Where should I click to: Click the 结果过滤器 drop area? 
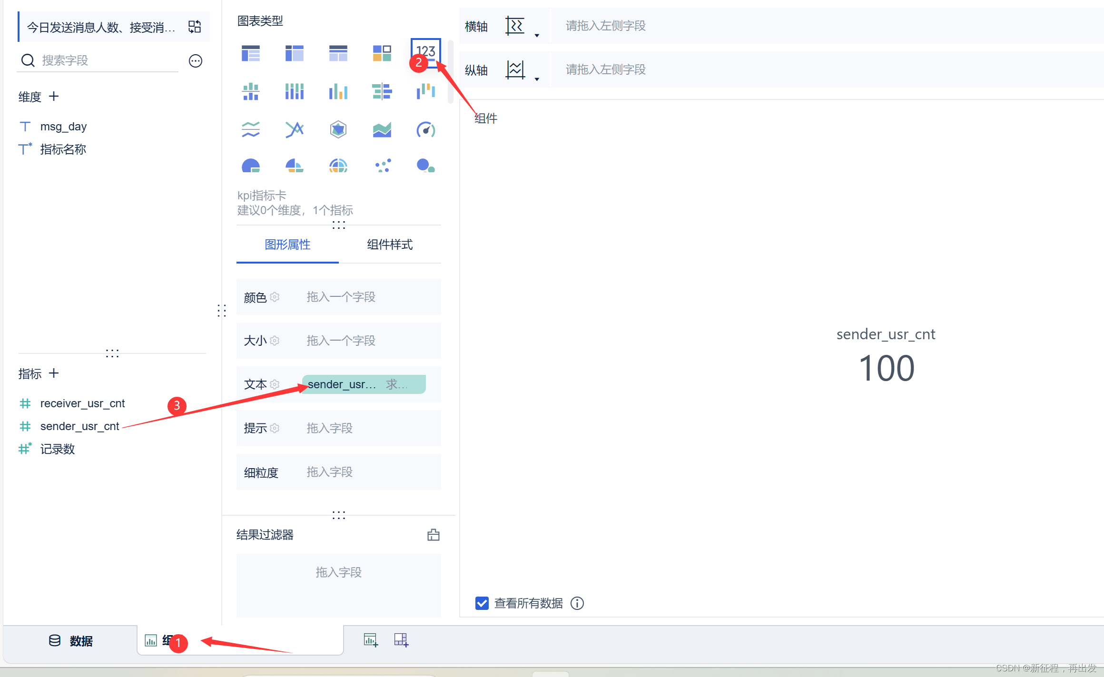point(339,586)
